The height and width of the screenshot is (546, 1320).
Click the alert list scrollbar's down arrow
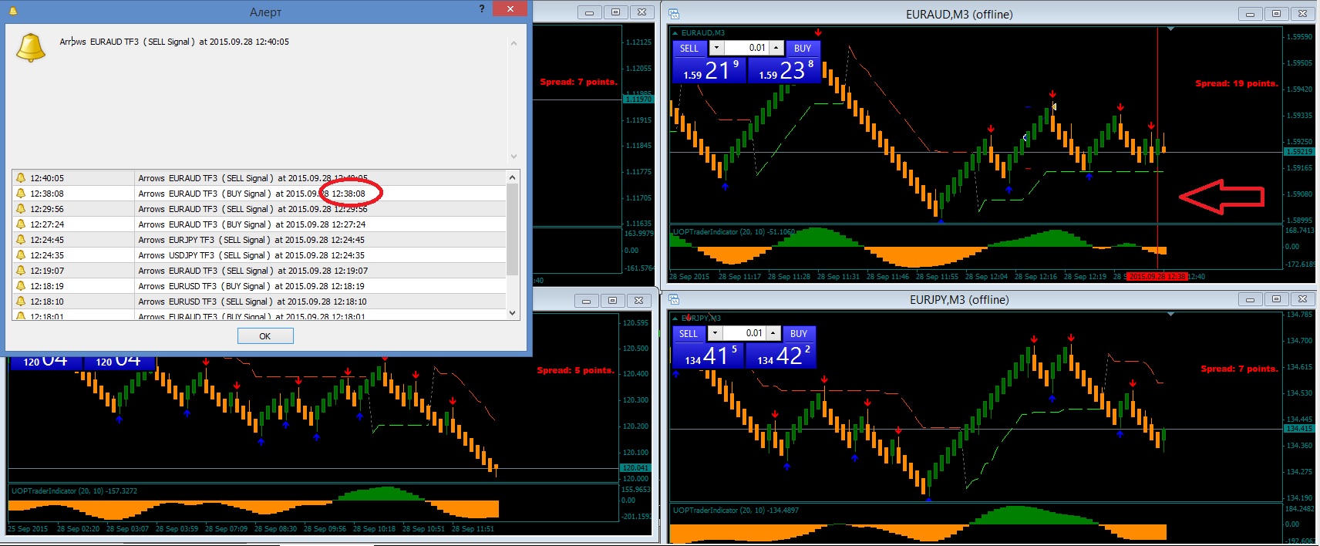[x=513, y=313]
